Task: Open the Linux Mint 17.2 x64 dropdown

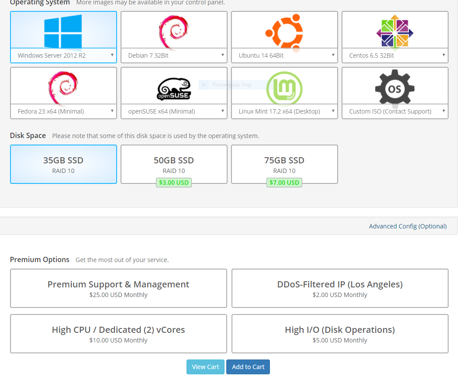Action: tap(284, 111)
